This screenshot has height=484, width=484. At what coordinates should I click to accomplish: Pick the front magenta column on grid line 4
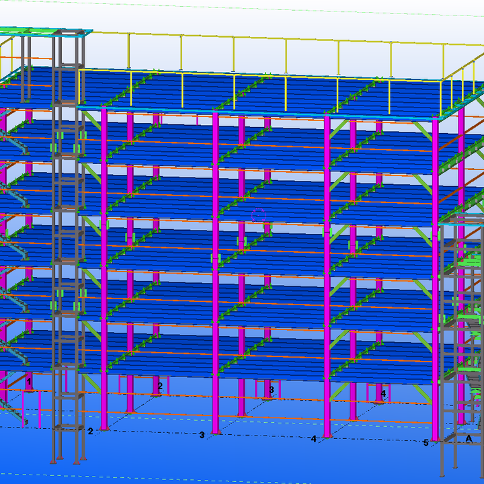pos(327,276)
